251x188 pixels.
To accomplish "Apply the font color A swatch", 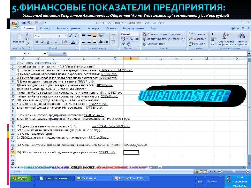I will pos(73,42).
